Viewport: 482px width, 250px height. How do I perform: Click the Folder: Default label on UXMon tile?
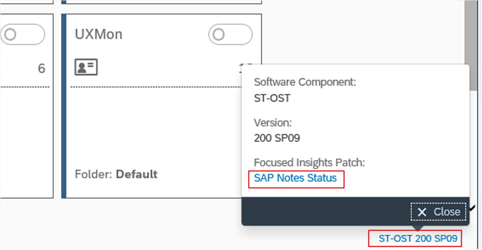coord(116,174)
